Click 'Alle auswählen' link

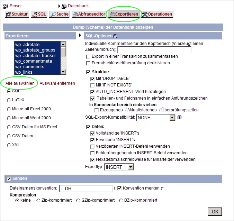(x=20, y=83)
